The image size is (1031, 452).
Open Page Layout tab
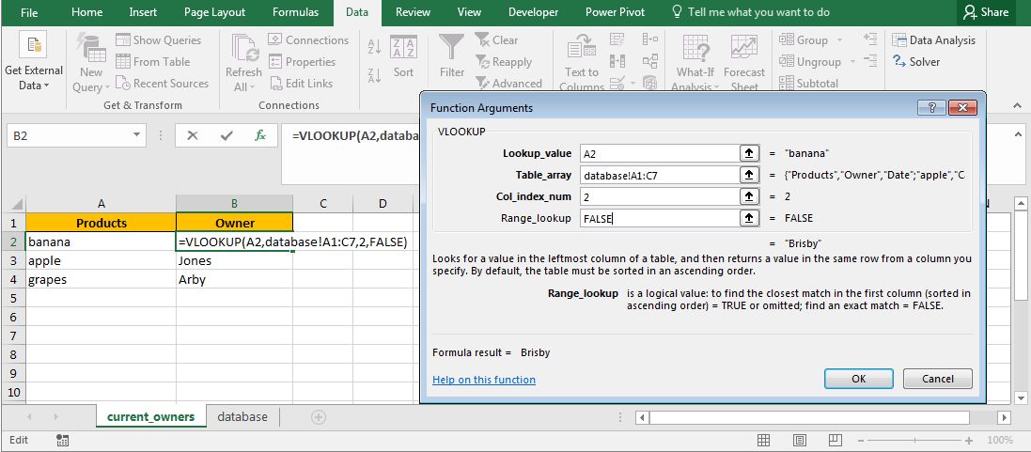click(x=214, y=12)
